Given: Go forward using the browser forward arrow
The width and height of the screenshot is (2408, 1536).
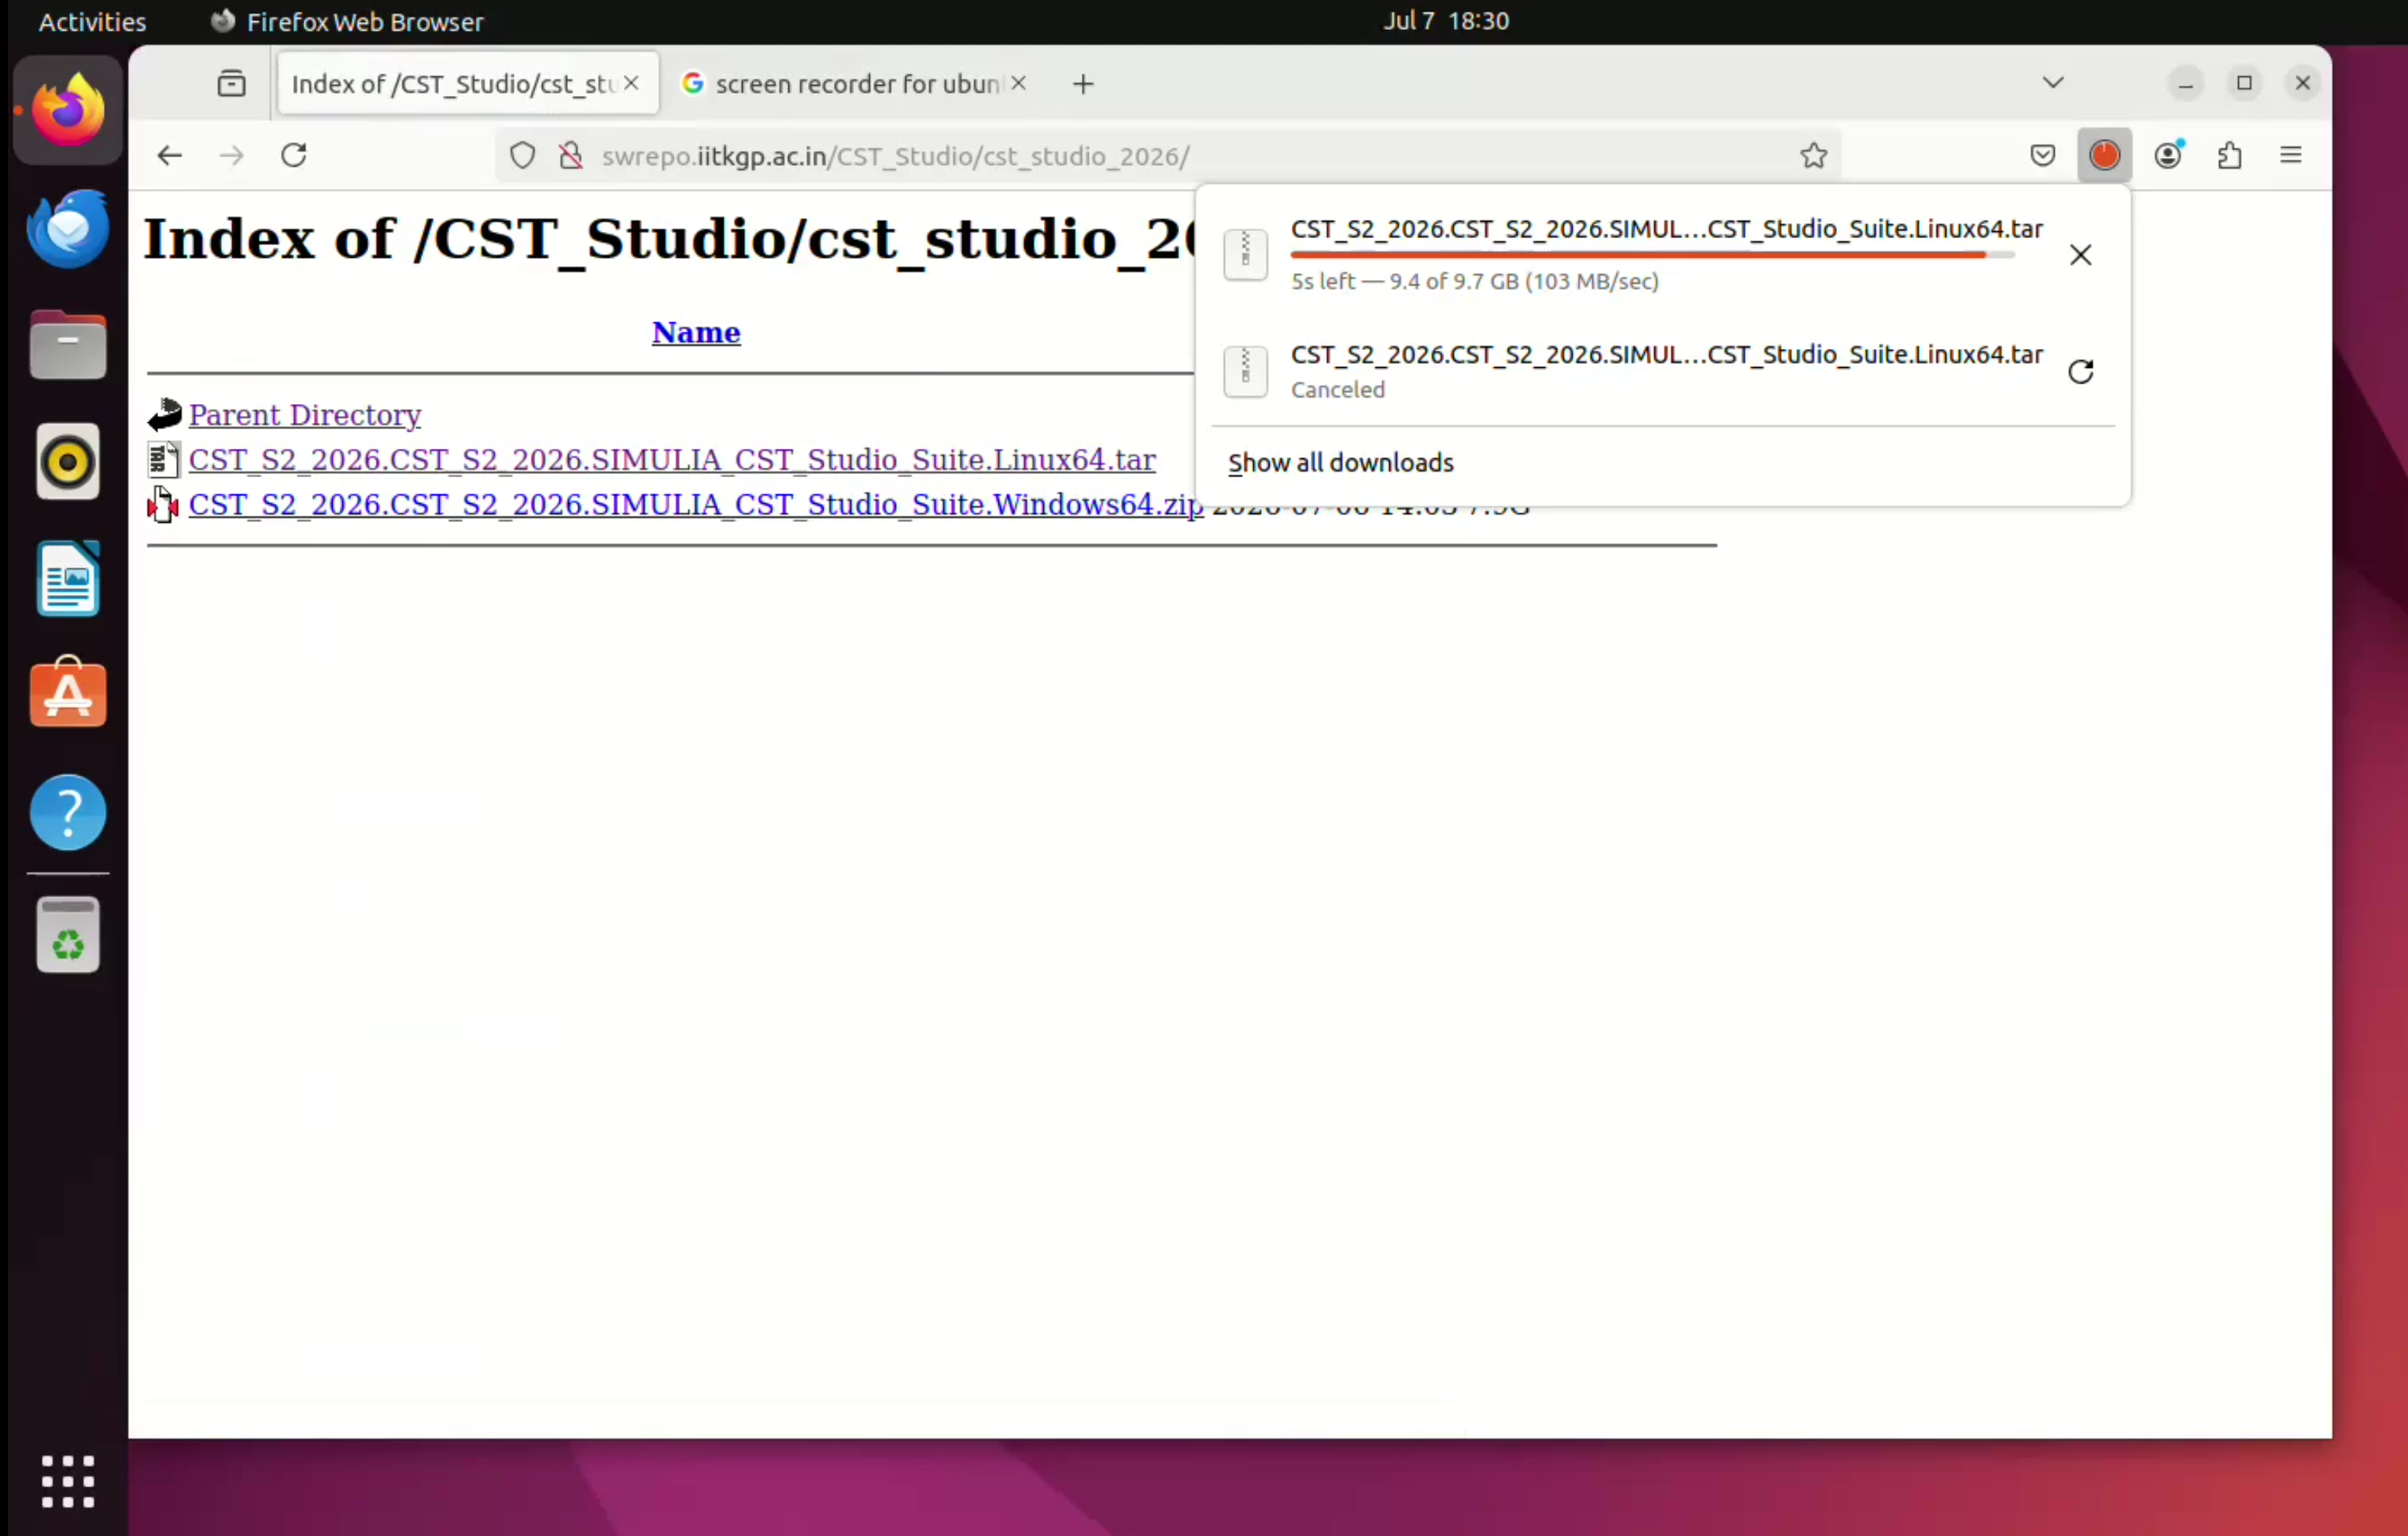Looking at the screenshot, I should point(231,155).
